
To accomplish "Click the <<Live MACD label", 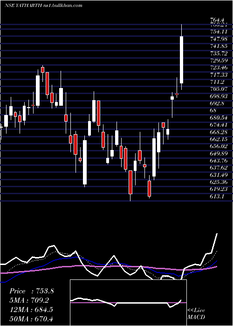I will coord(196,314).
